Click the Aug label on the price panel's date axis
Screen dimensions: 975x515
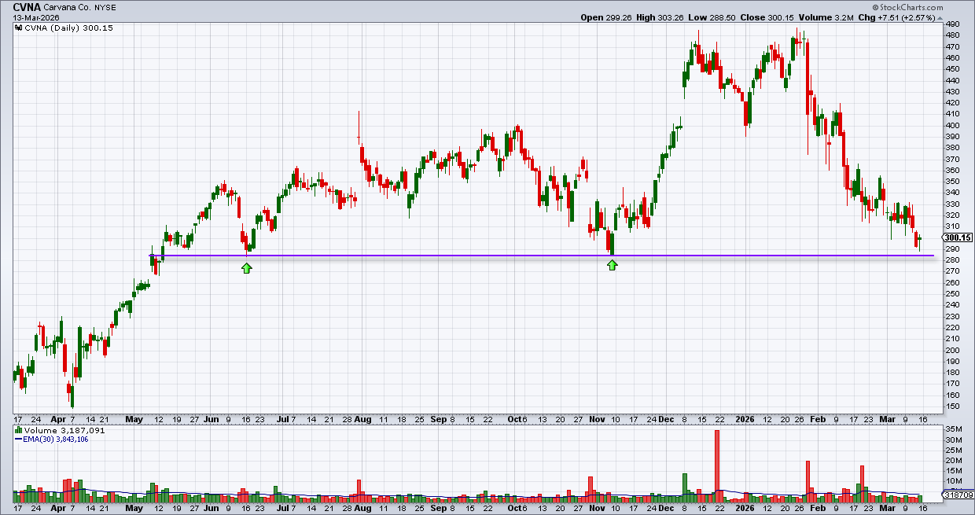(362, 420)
